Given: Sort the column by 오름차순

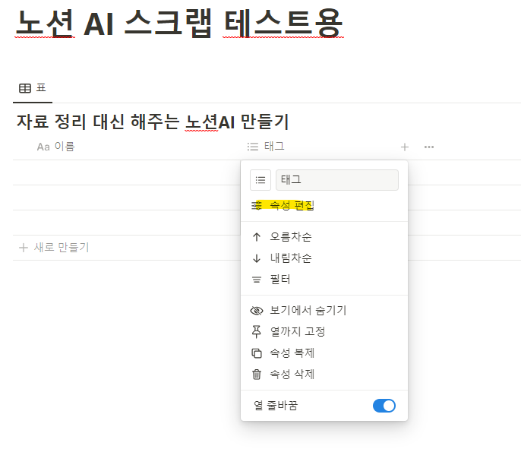Looking at the screenshot, I should click(324, 237).
